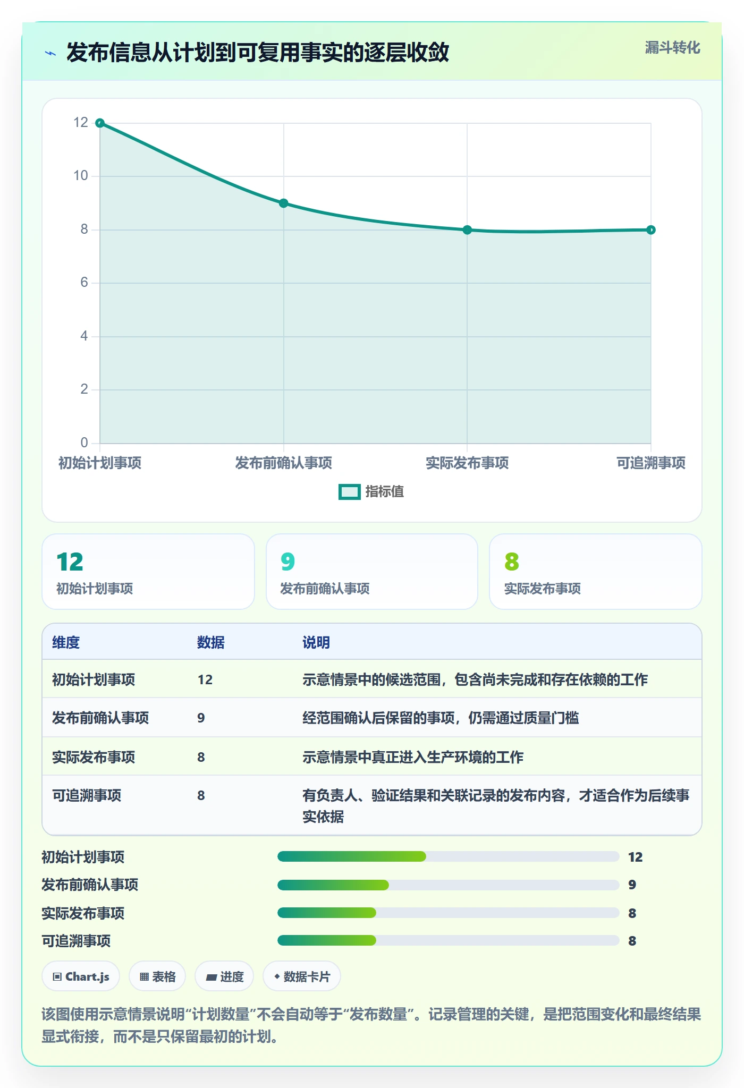This screenshot has width=744, height=1088.
Task: Click the 维度 table column header
Action: [66, 642]
